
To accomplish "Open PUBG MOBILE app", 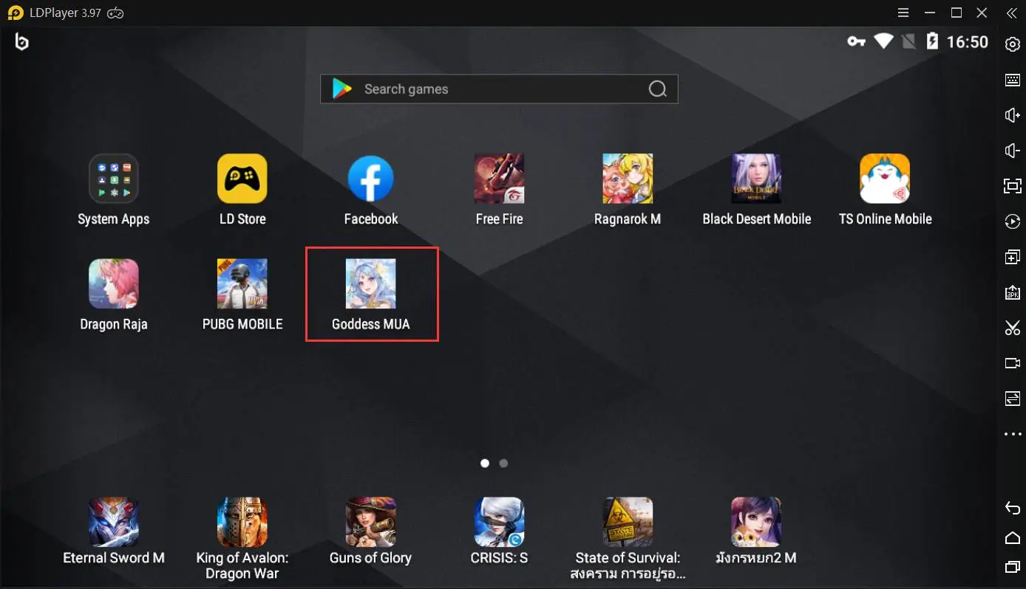I will (242, 283).
